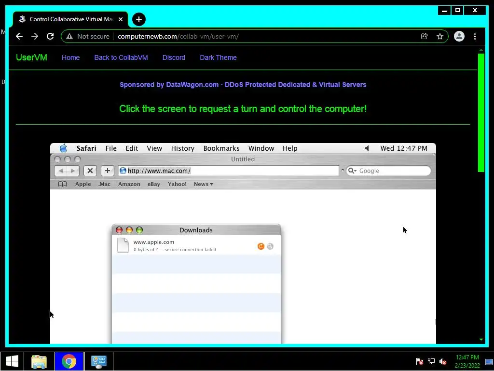Bookmark this page with the star
The image size is (494, 371).
coord(440,36)
